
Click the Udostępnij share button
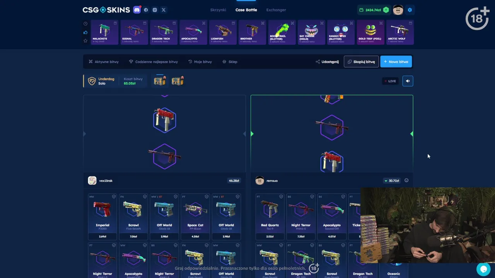pyautogui.click(x=327, y=62)
